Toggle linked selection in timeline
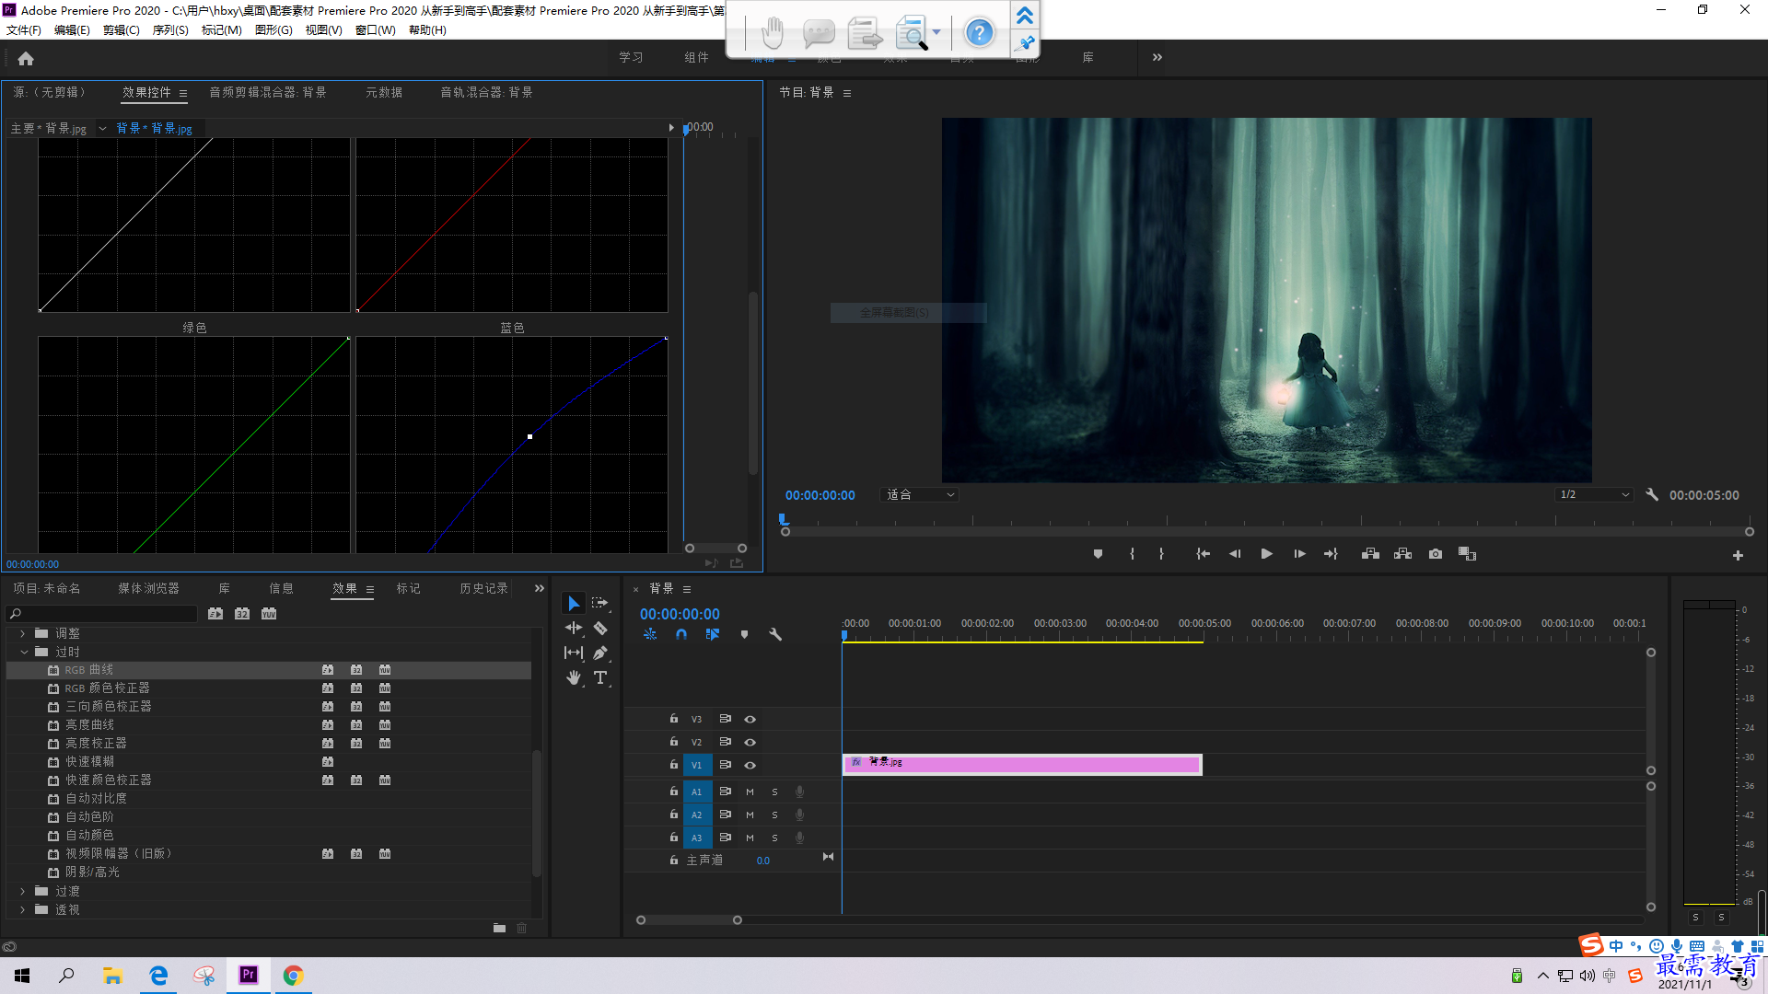1768x994 pixels. coord(713,634)
